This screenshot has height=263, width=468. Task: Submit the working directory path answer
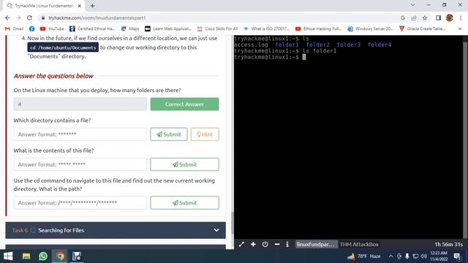pos(184,203)
